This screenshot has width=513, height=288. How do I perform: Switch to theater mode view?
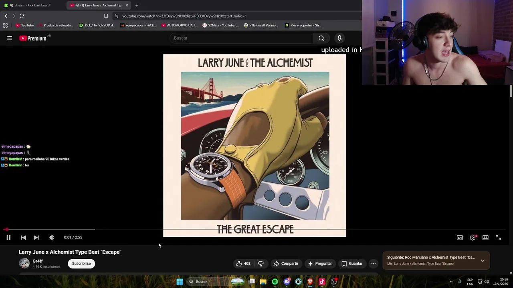pos(485,238)
